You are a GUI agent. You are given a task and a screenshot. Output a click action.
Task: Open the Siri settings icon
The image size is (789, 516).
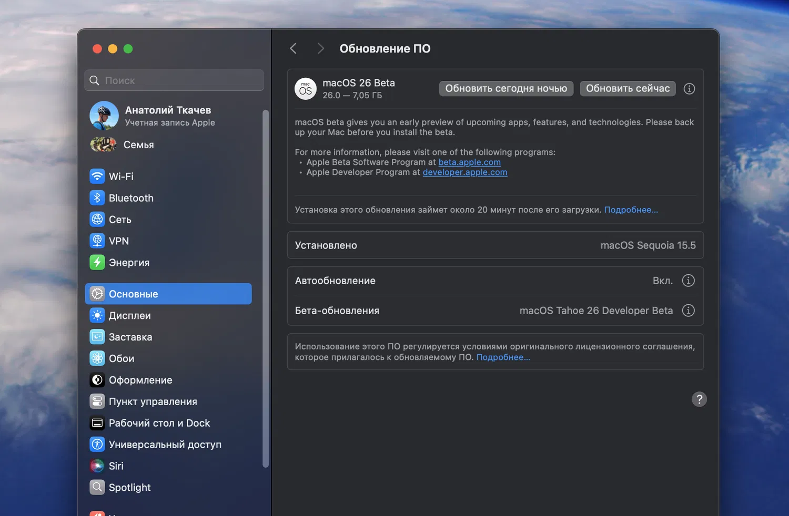click(x=97, y=466)
